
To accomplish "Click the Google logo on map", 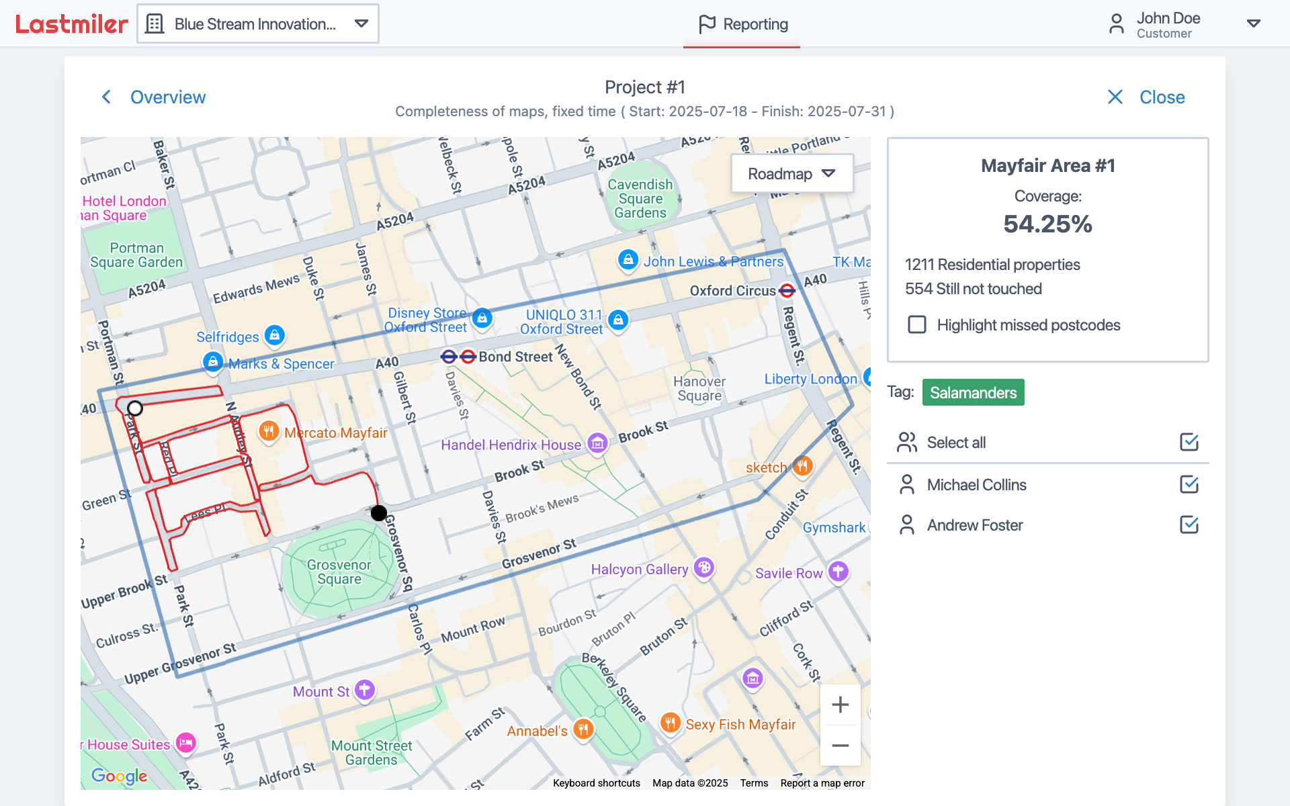I will (x=120, y=776).
